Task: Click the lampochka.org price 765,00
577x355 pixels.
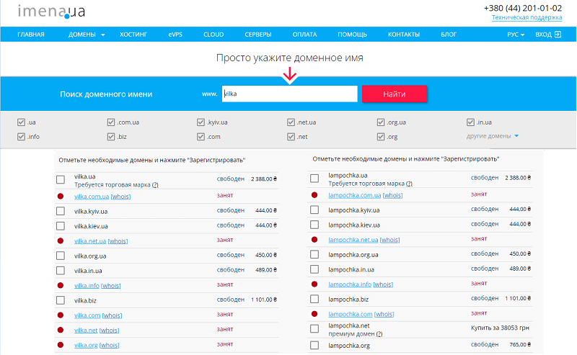Action: (x=520, y=345)
